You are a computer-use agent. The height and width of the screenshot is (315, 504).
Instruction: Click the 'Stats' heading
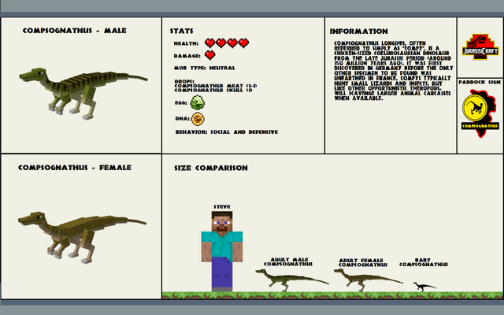coord(182,31)
